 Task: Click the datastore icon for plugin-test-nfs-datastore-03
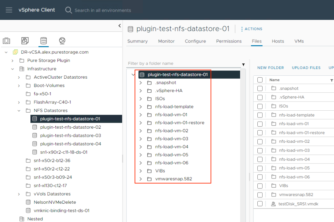(x=35, y=135)
